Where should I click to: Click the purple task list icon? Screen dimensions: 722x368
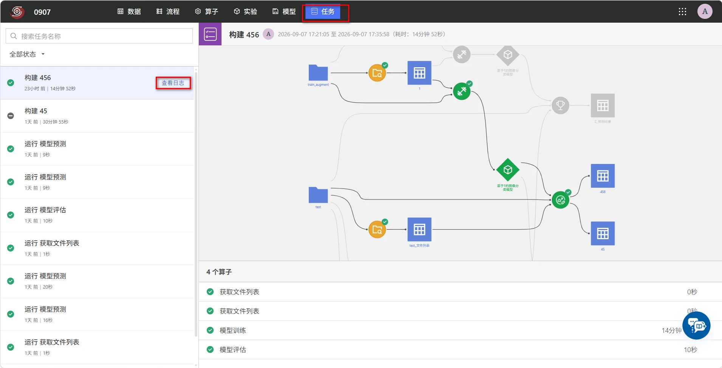pyautogui.click(x=210, y=34)
